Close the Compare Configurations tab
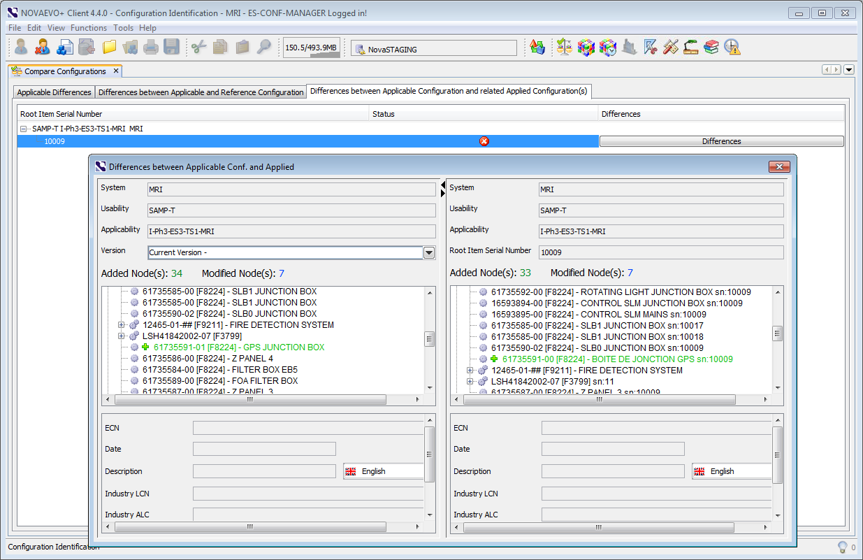This screenshot has width=863, height=560. point(116,71)
